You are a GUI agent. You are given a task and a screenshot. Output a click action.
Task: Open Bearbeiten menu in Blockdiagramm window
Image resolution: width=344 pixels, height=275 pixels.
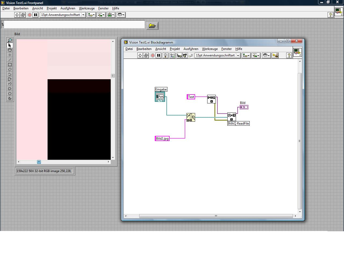(x=144, y=49)
